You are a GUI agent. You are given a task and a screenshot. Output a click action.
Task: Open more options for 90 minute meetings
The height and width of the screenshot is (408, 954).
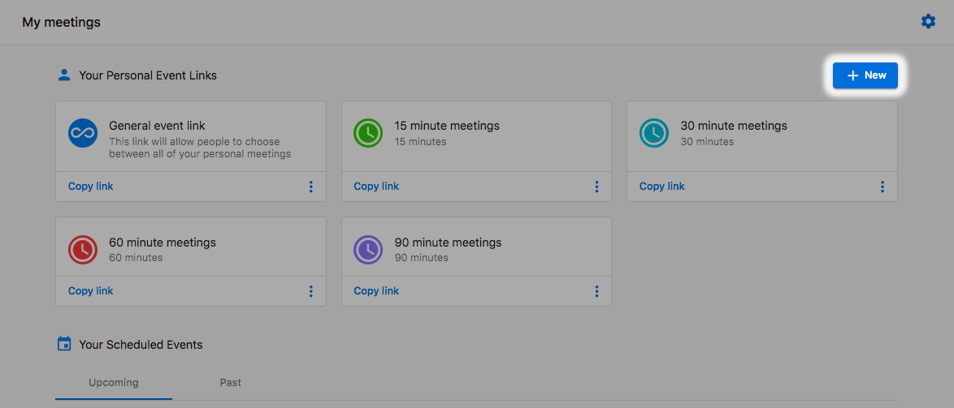coord(596,291)
